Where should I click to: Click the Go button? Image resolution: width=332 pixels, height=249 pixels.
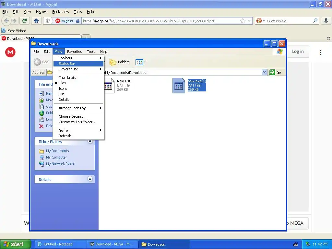(x=276, y=72)
